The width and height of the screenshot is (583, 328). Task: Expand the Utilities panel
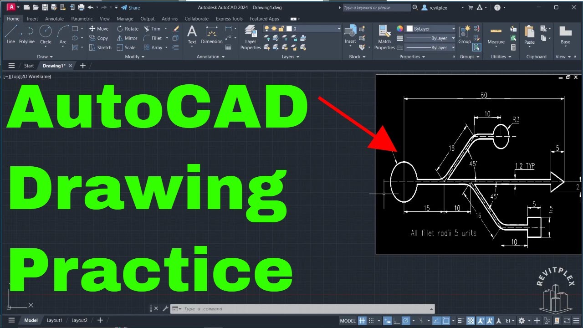point(501,57)
